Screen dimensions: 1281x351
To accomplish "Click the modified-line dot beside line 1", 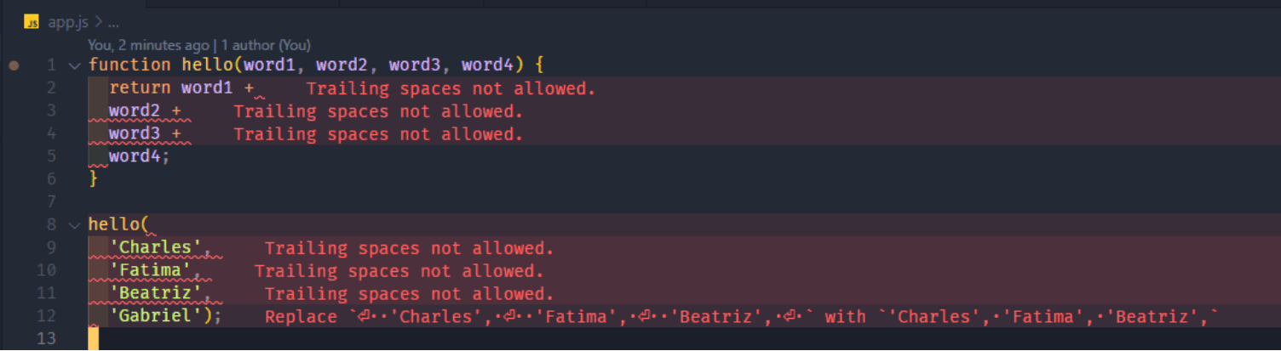I will click(x=14, y=65).
